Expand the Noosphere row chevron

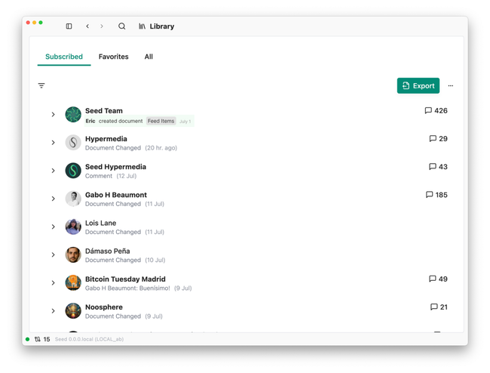coord(54,311)
